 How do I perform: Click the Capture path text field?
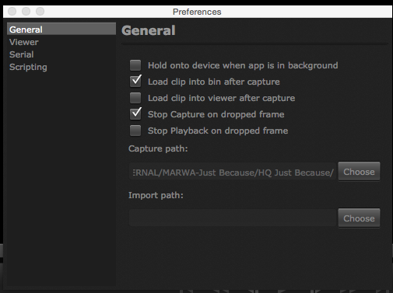tap(233, 172)
